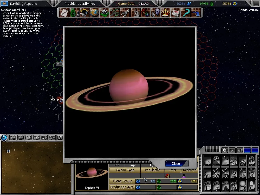Select previous colony arrow button
The image size is (260, 195).
click(28, 138)
